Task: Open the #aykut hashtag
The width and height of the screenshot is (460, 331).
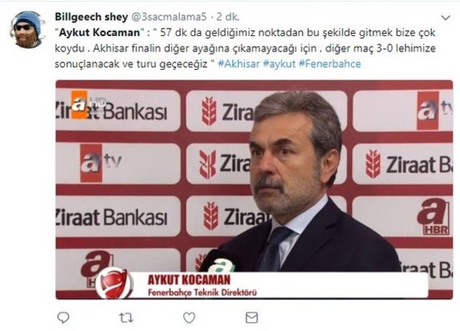Action: click(x=280, y=64)
